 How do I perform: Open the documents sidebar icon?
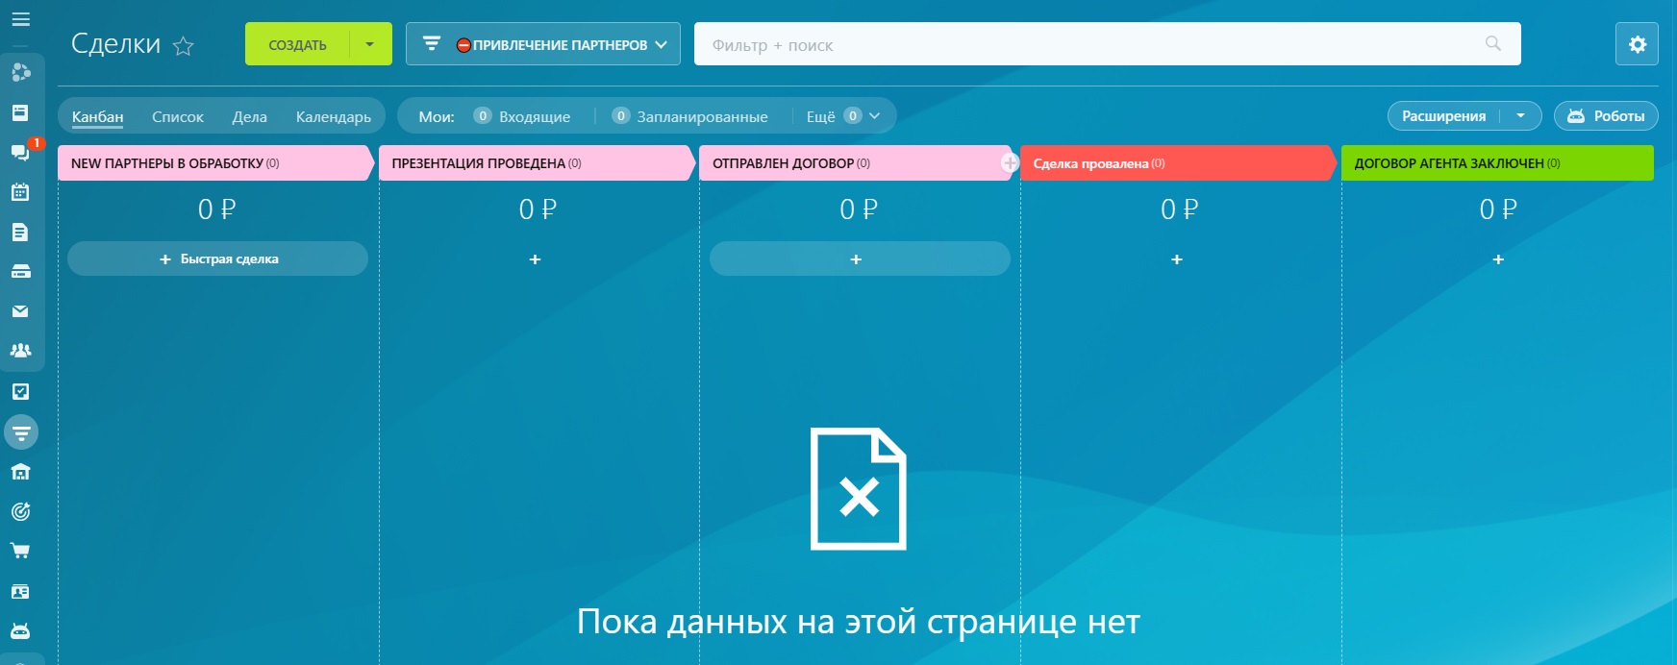click(x=20, y=232)
